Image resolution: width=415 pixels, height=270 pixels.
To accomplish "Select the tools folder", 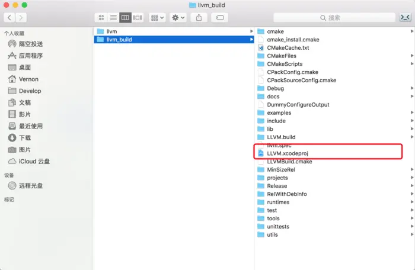I will (x=335, y=218).
